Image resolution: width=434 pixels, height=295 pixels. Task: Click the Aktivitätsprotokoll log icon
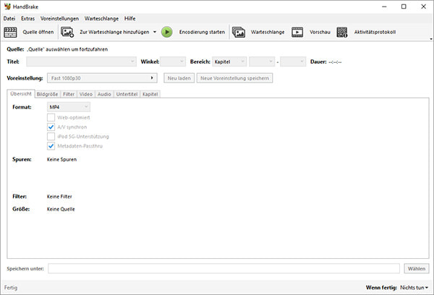coord(342,32)
